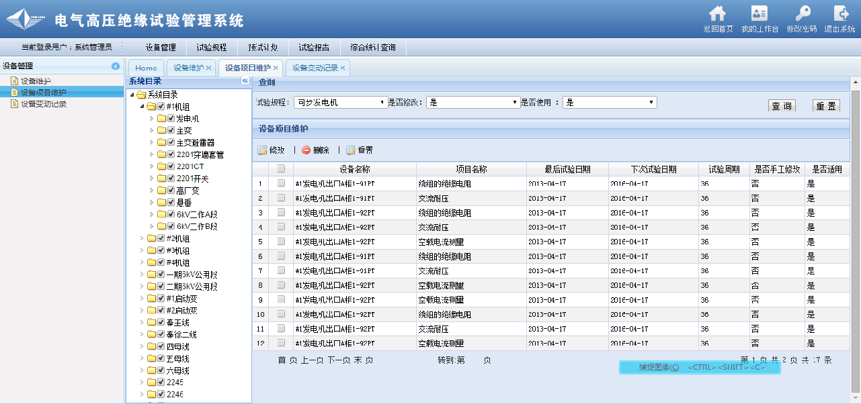Switch to the 设备变动记录 tab
This screenshot has height=404, width=861.
click(315, 68)
